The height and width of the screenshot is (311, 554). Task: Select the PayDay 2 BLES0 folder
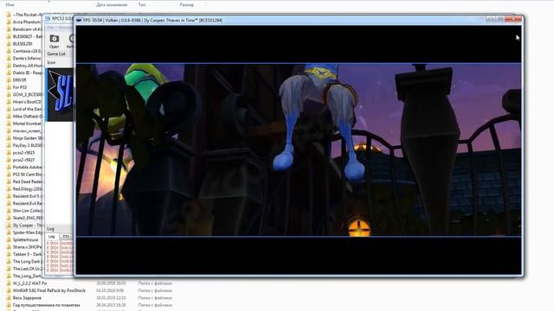pos(27,145)
